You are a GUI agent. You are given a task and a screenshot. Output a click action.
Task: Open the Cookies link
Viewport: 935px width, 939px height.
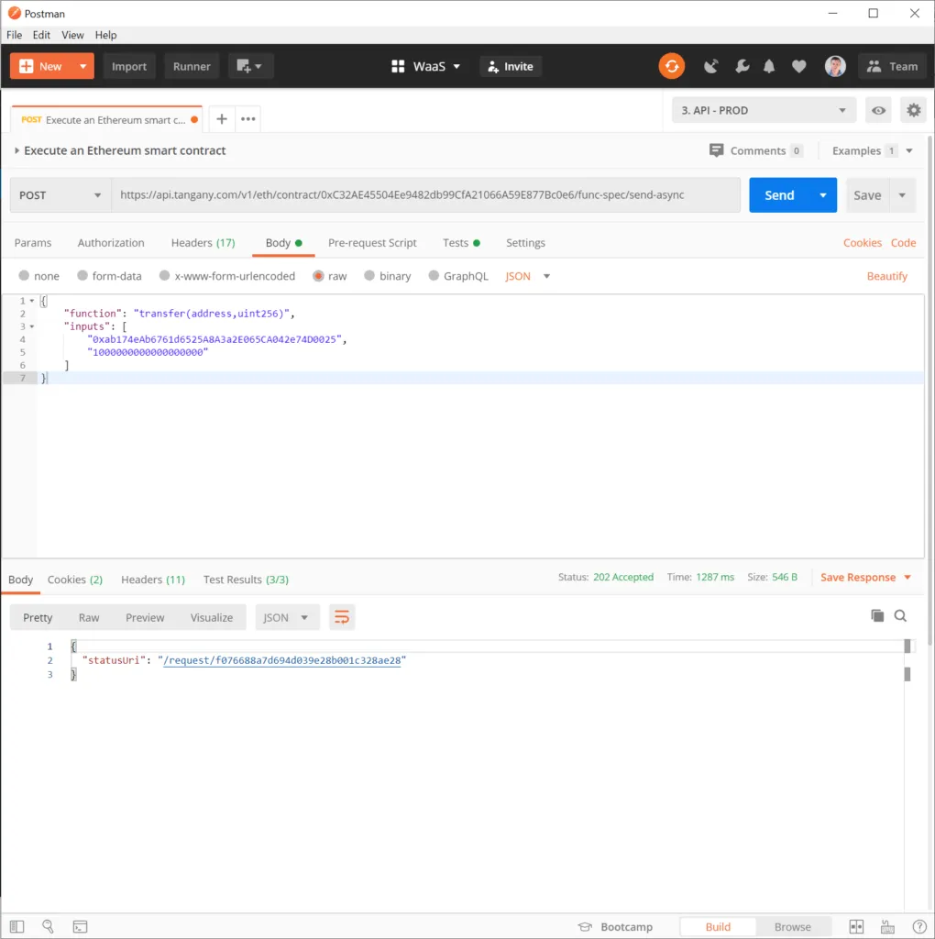pyautogui.click(x=862, y=242)
